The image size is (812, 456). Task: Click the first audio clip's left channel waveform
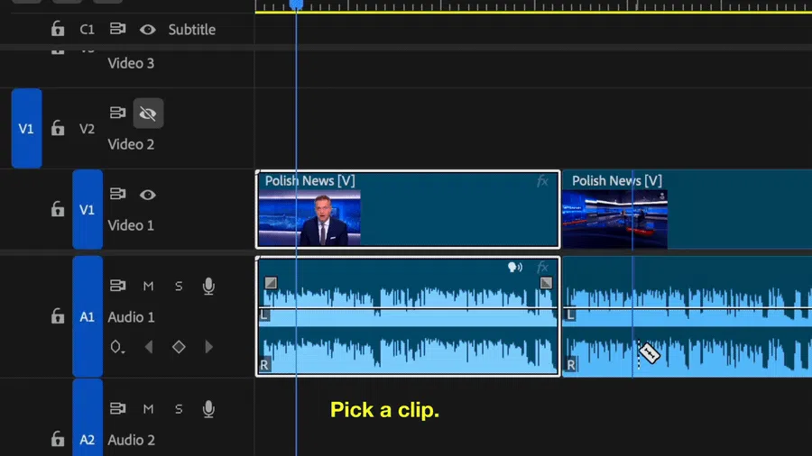click(408, 305)
